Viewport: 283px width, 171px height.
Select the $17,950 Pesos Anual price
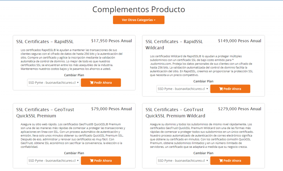pyautogui.click(x=111, y=41)
